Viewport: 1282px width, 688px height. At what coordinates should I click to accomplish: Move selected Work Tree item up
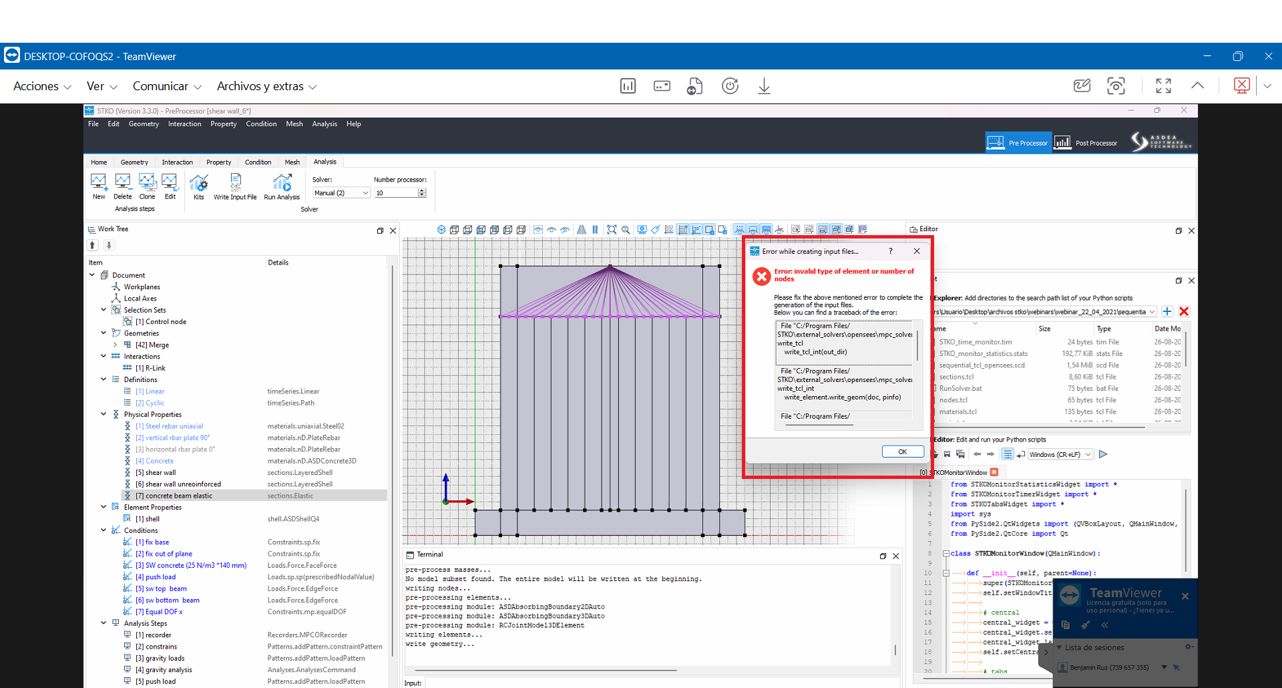point(93,245)
